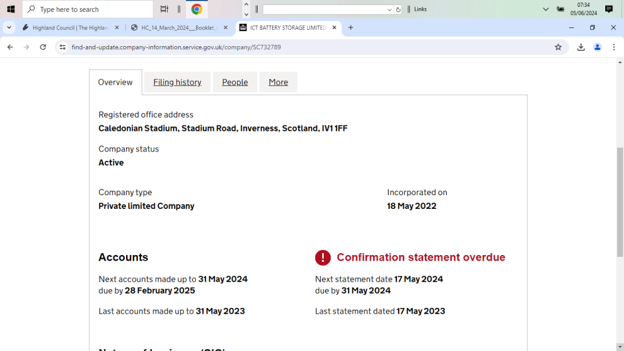Click the red overdue warning icon

coord(323,257)
